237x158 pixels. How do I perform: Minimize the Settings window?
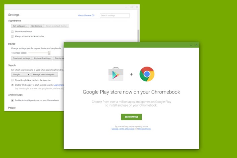tap(126, 7)
